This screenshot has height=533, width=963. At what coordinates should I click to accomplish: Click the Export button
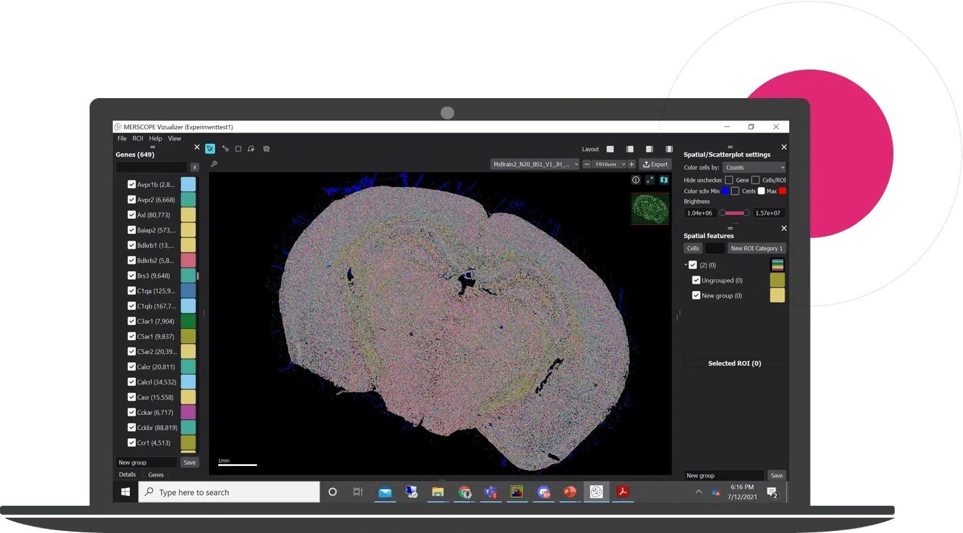[655, 164]
